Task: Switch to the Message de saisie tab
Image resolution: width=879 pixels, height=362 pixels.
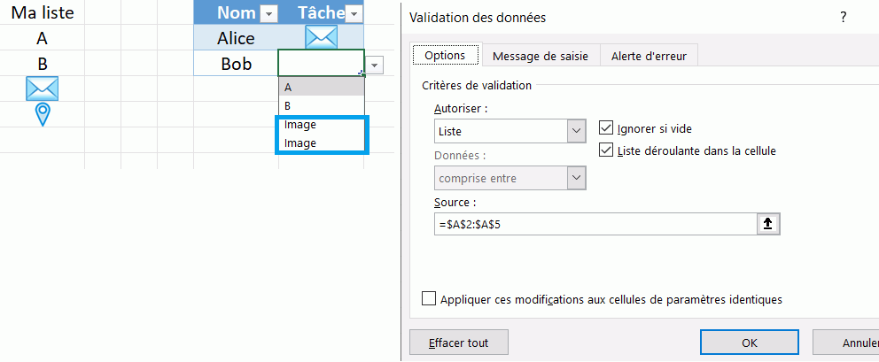Action: coord(540,56)
